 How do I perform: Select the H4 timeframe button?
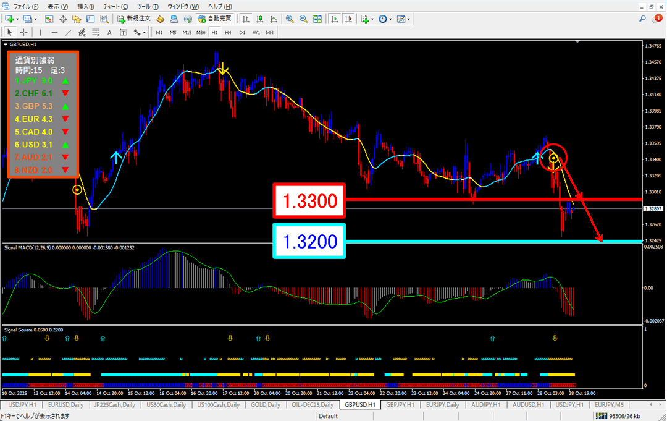228,32
